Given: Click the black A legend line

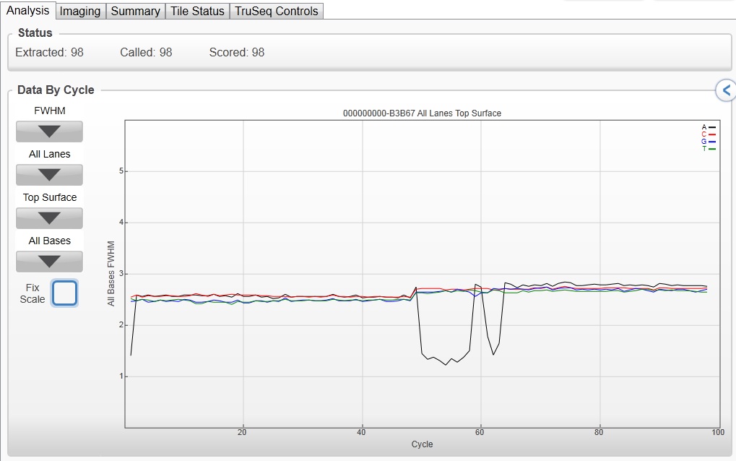Looking at the screenshot, I should coord(712,127).
